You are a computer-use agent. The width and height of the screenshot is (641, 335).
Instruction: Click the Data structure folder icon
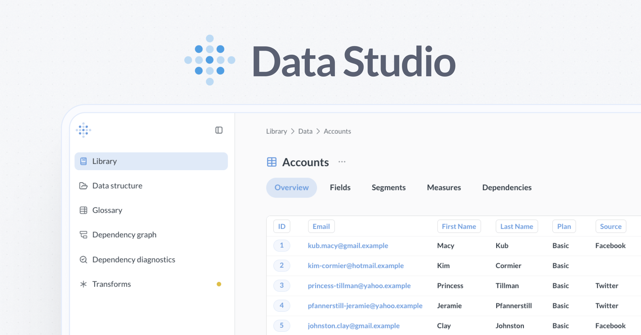point(83,186)
